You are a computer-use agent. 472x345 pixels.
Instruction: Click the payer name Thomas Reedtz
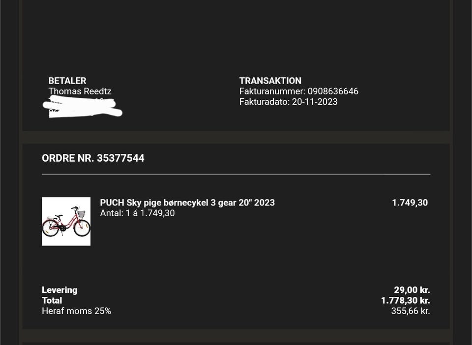[80, 91]
